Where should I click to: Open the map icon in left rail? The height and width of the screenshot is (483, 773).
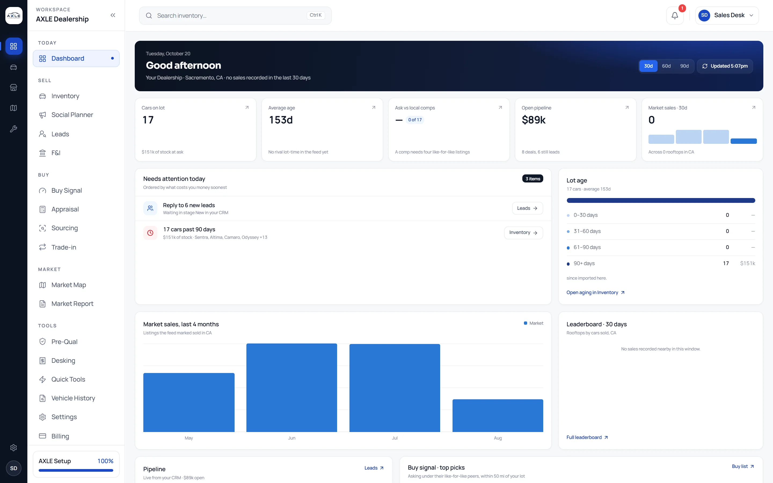tap(13, 108)
